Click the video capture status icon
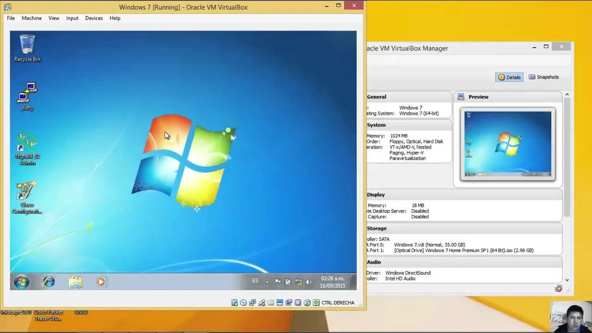The image size is (592, 333). coord(289,302)
